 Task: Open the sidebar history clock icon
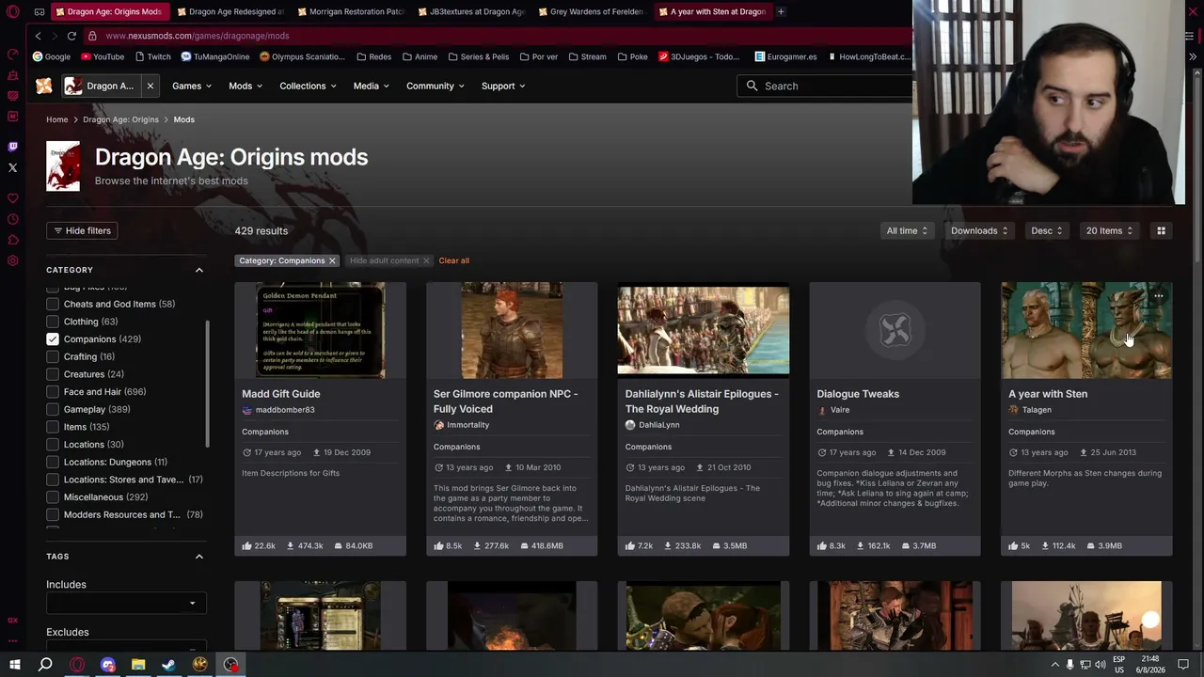coord(12,219)
